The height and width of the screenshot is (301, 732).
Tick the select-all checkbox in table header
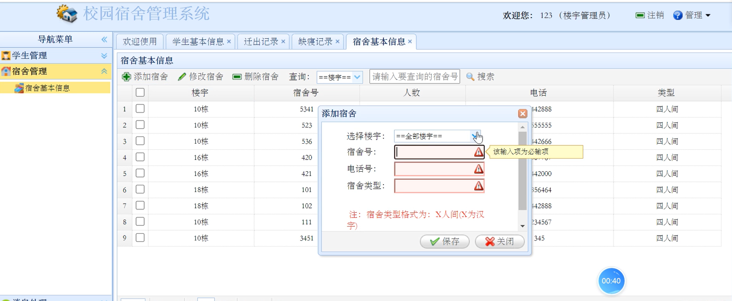[140, 92]
